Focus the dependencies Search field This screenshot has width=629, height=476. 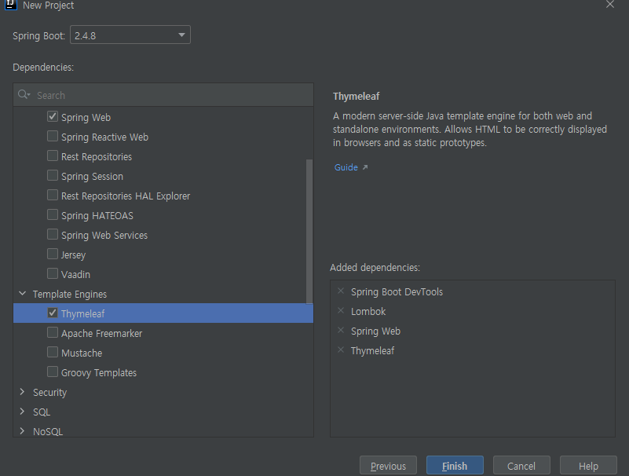pyautogui.click(x=163, y=95)
